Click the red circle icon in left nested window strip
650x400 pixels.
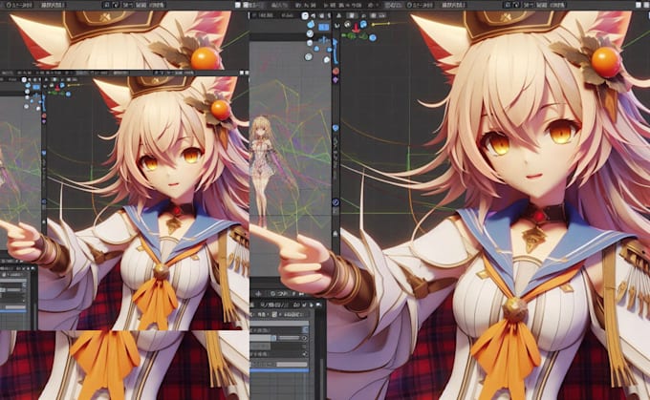(44, 115)
